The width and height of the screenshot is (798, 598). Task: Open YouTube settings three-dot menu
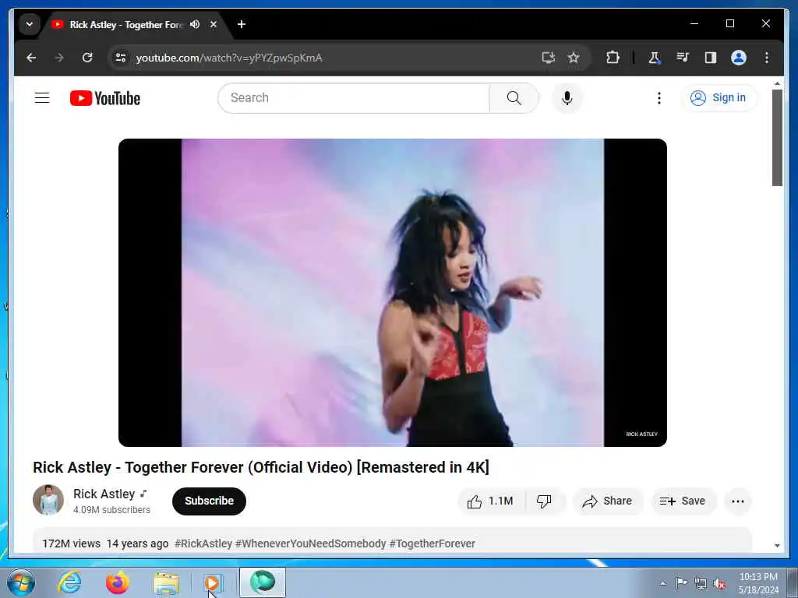tap(659, 97)
